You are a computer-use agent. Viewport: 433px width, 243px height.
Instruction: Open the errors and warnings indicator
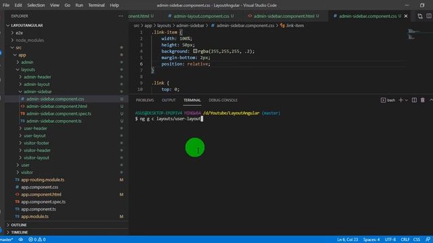pyautogui.click(x=37, y=240)
